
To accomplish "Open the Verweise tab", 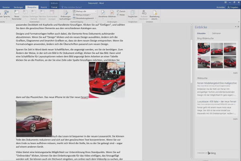I will pyautogui.click(x=6, y=7).
